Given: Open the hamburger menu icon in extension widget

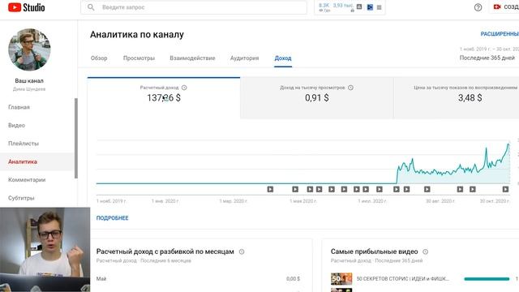Looking at the screenshot, I should point(379,7).
